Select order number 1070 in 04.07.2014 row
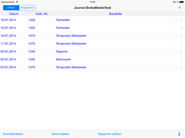The image size is (185, 138). [x=32, y=67]
